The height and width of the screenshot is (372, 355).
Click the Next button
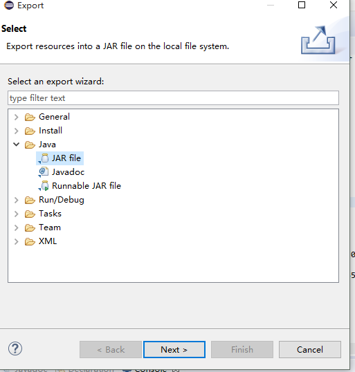[x=174, y=349]
